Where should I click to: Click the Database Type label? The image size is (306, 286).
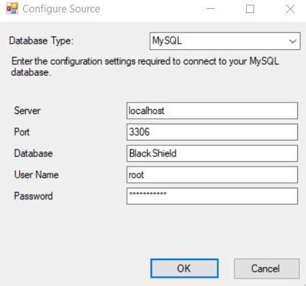point(42,41)
